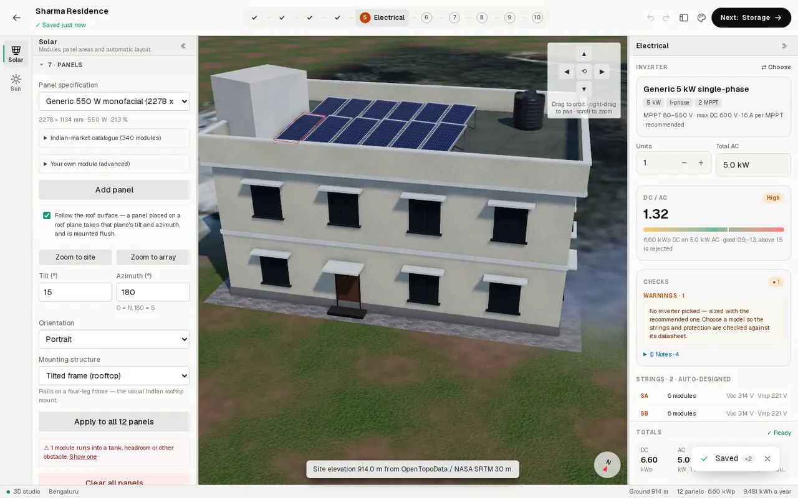This screenshot has width=798, height=498.
Task: Click 'Bengaluru' in the status bar
Action: click(x=64, y=492)
